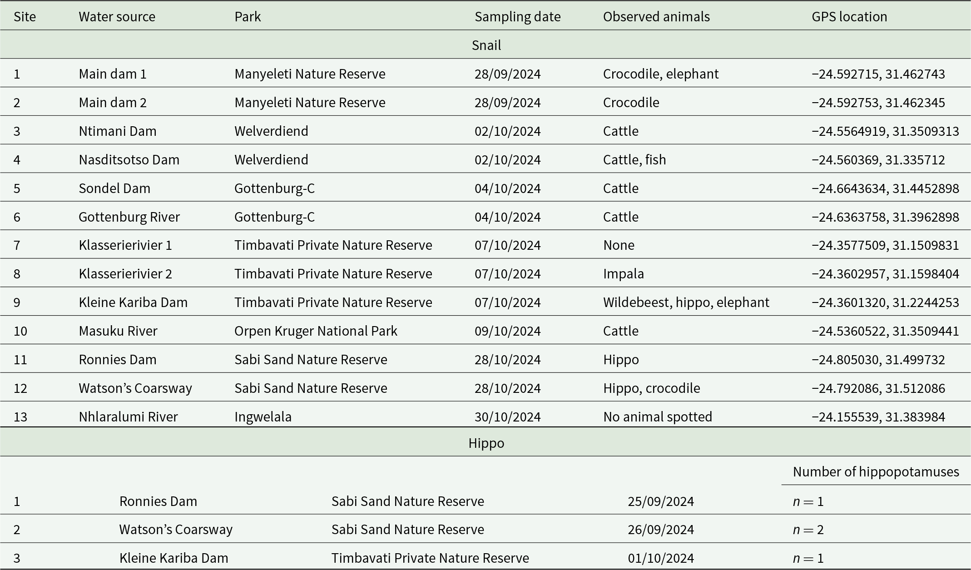
Task: Click the Ingwelala park cell
Action: pyautogui.click(x=263, y=417)
